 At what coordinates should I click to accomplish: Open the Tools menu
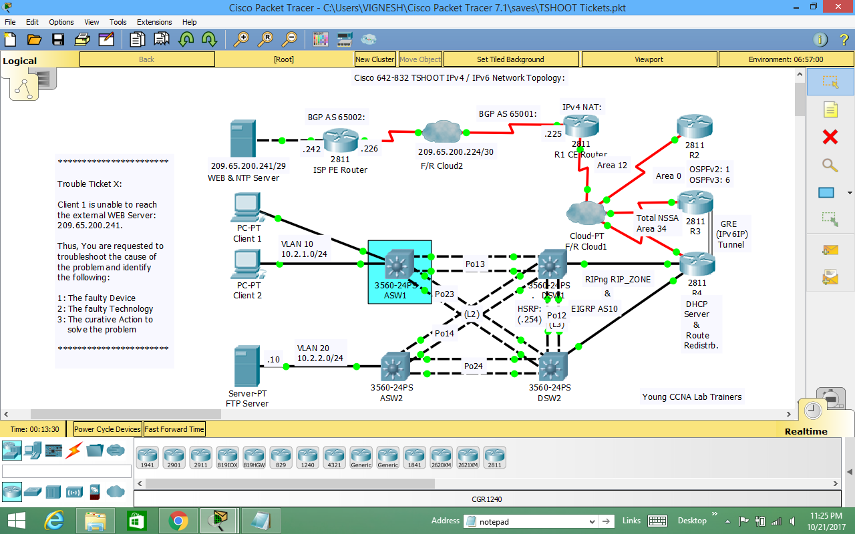point(118,22)
